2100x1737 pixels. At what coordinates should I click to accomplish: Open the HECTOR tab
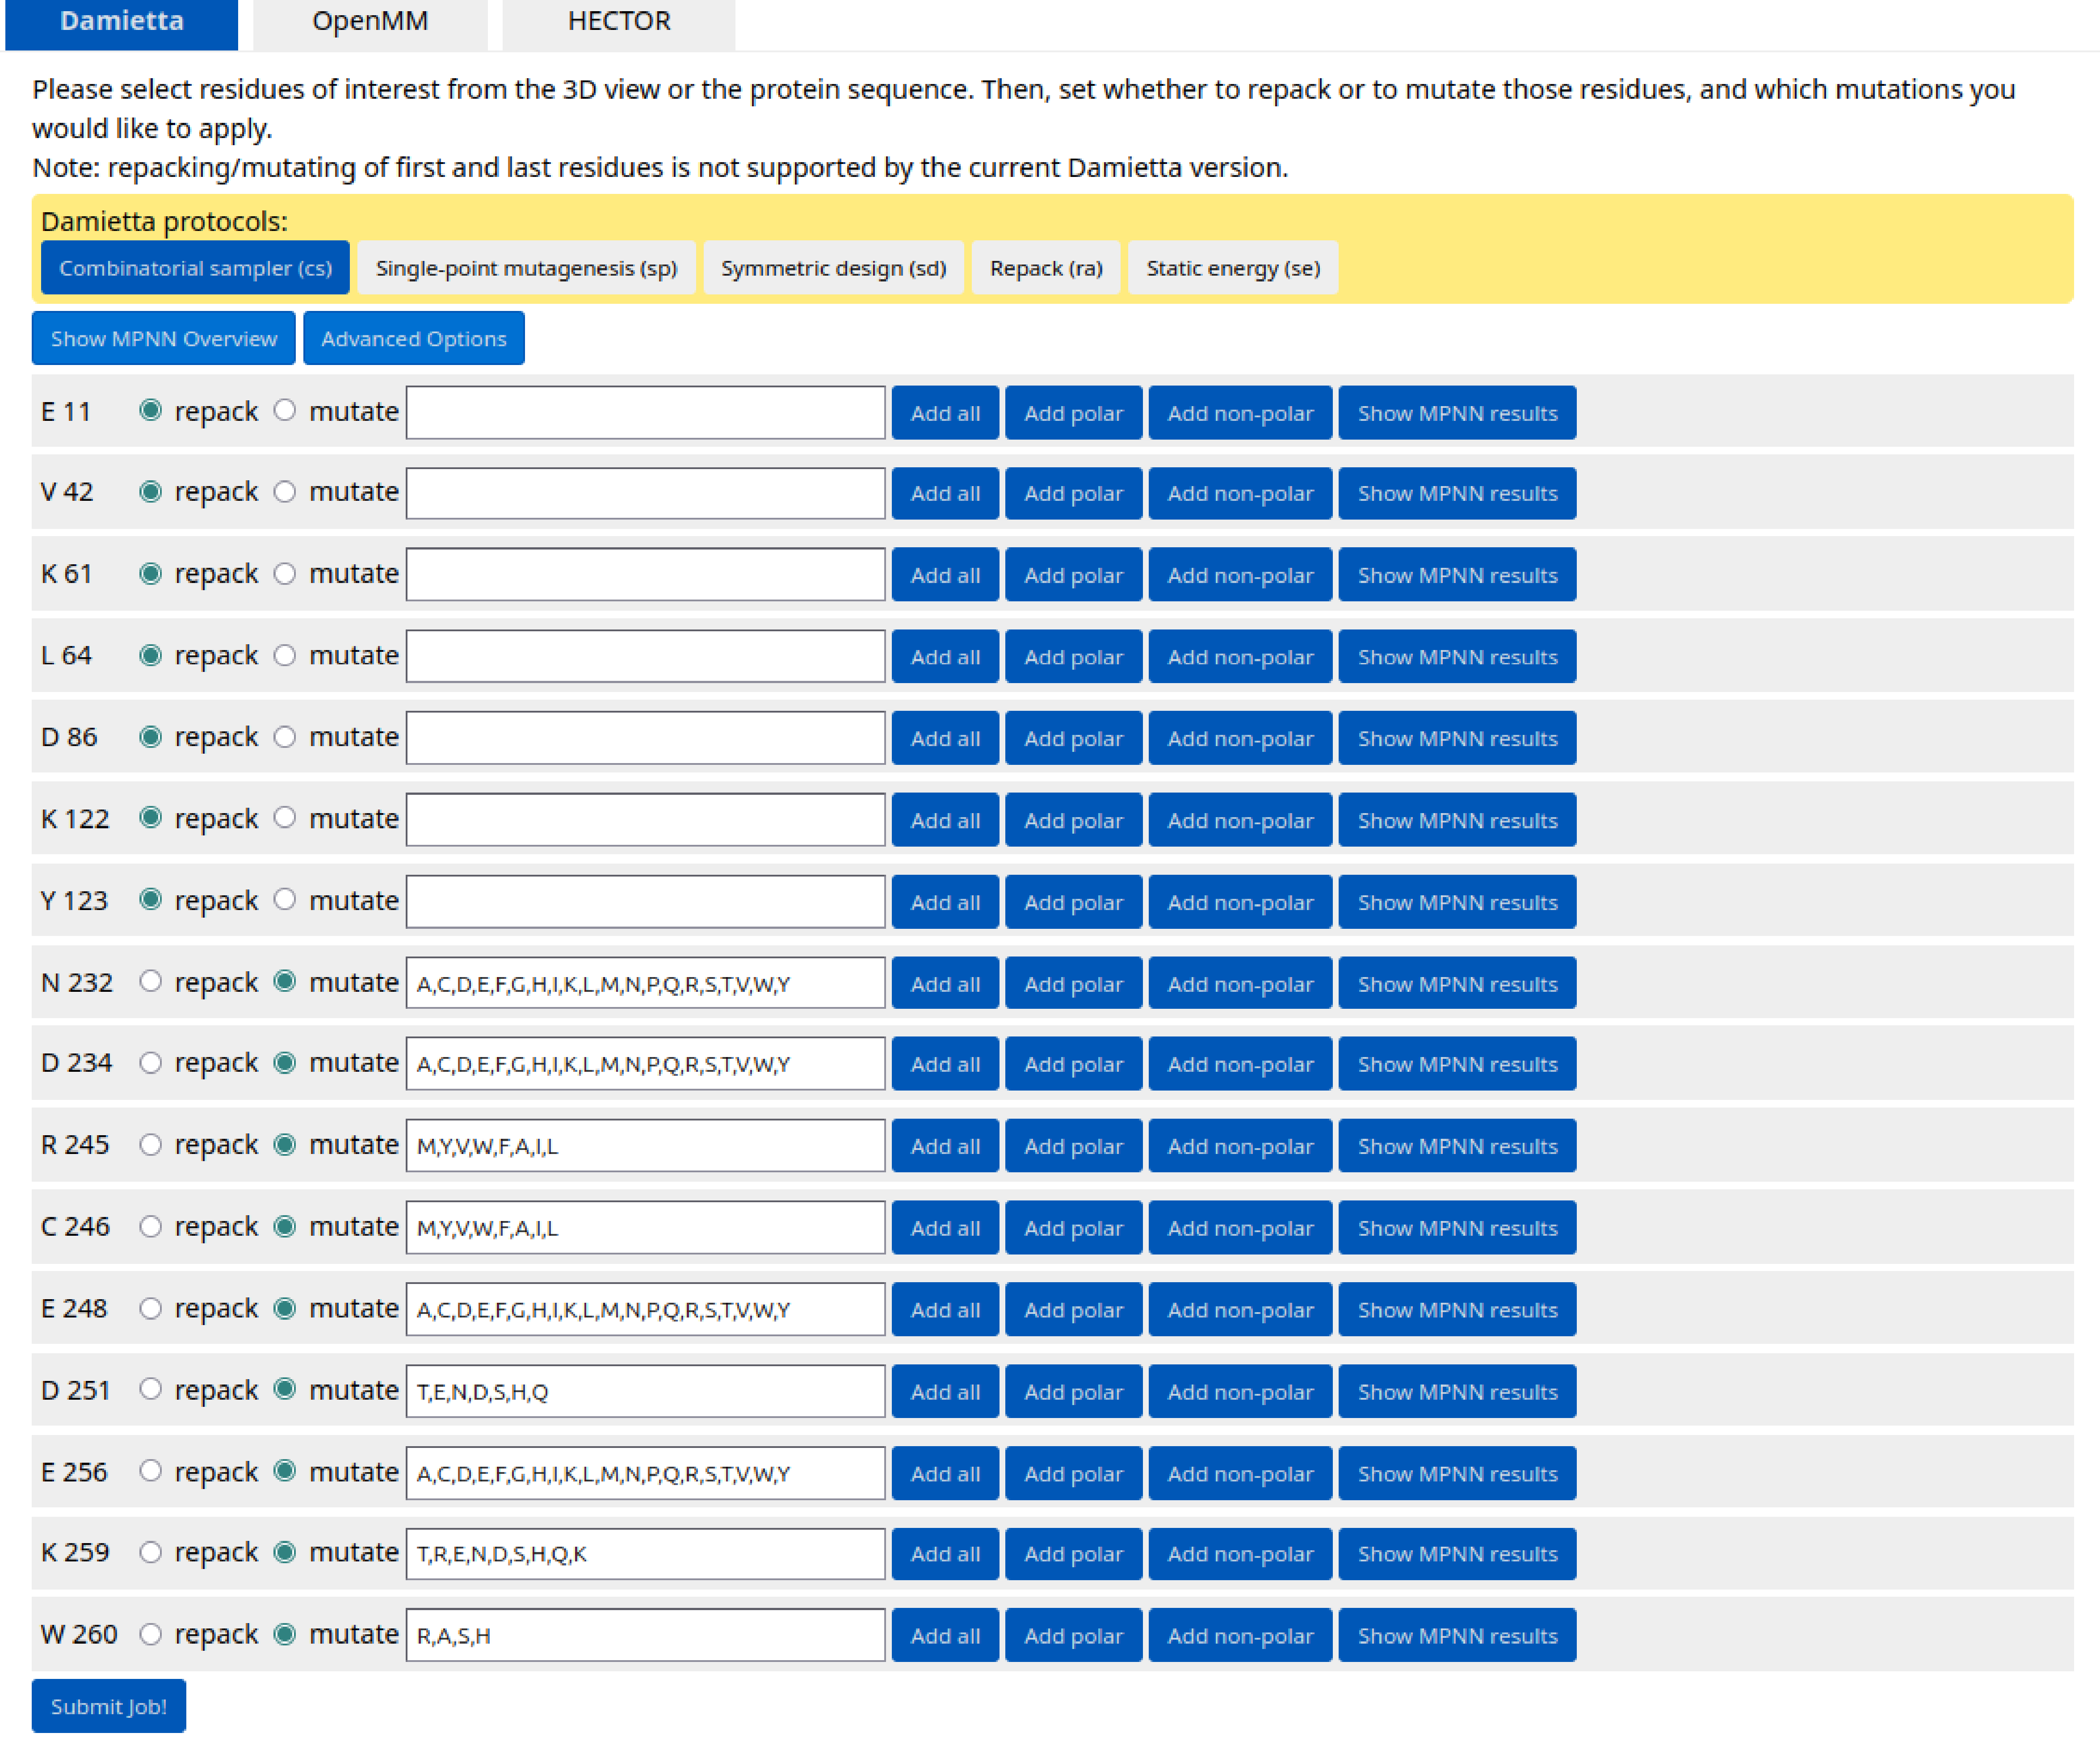coord(618,22)
